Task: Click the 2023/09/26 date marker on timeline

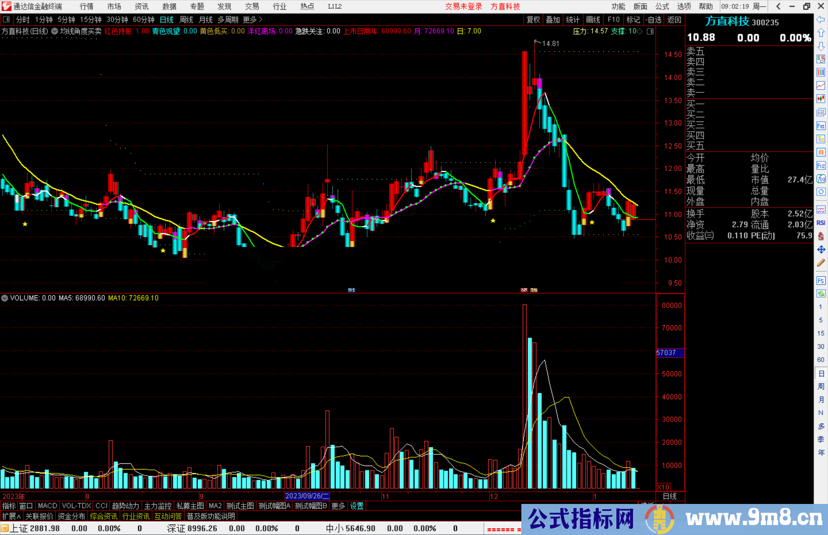Action: click(307, 496)
